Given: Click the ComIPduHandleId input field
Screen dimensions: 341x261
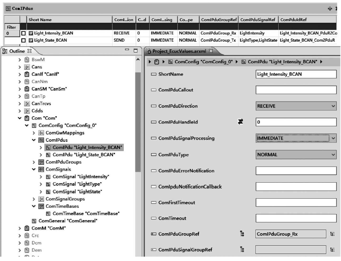Looking at the screenshot, I should (296, 122).
